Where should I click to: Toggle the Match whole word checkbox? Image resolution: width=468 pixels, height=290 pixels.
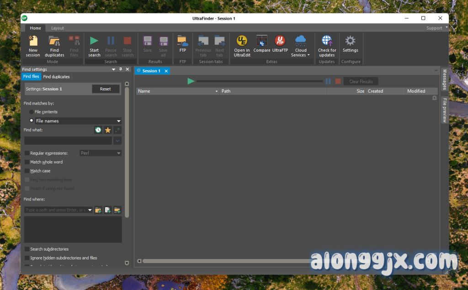(27, 162)
